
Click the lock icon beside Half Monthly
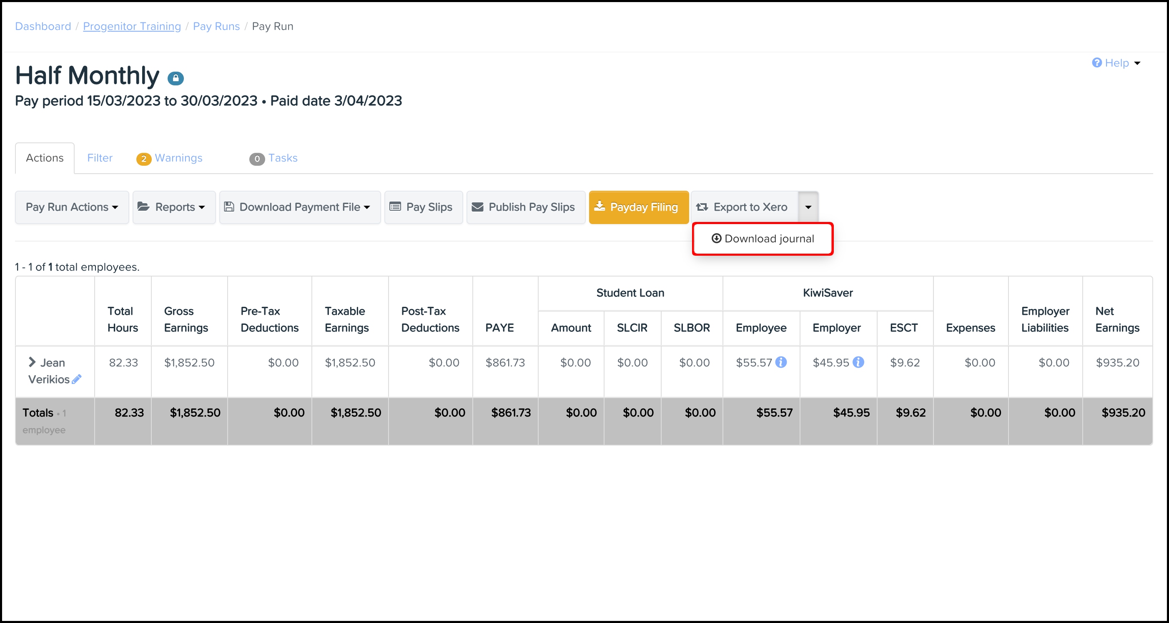175,78
